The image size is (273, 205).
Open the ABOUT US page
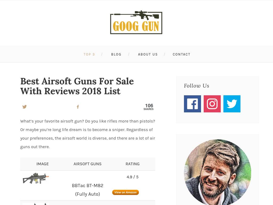[148, 54]
